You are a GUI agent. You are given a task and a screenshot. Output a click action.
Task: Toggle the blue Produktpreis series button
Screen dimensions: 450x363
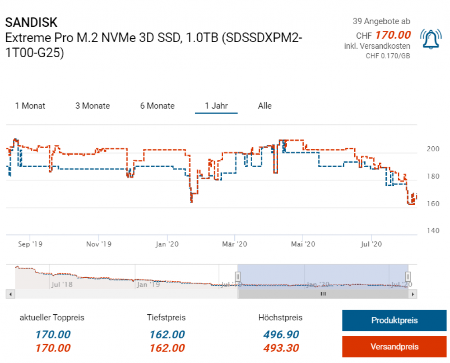(394, 320)
